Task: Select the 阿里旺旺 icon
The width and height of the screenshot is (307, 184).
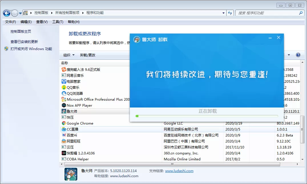Action: click(x=64, y=141)
